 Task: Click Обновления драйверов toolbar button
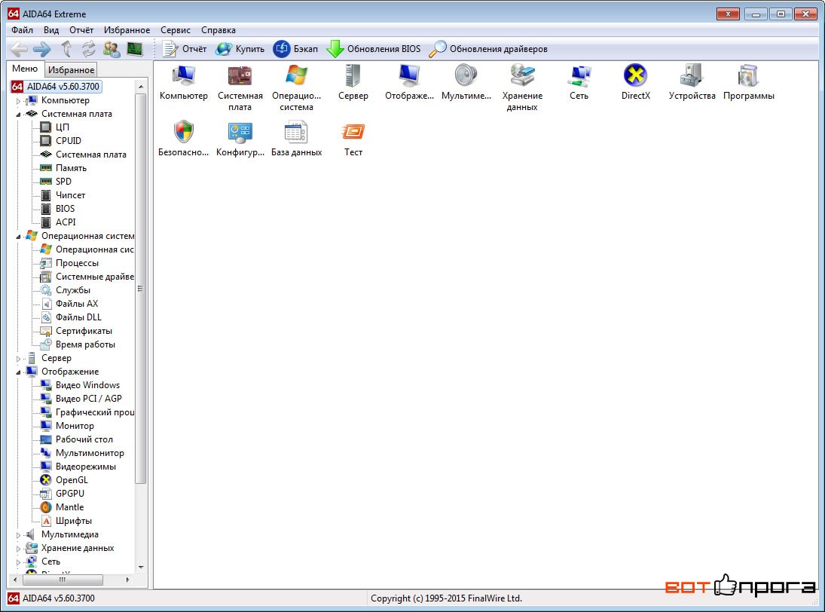pyautogui.click(x=488, y=49)
